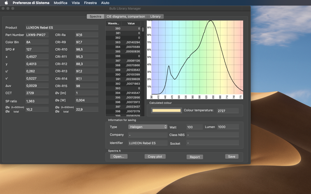The width and height of the screenshot is (311, 194).
Task: Open the Vista menu
Action: coord(75,3)
